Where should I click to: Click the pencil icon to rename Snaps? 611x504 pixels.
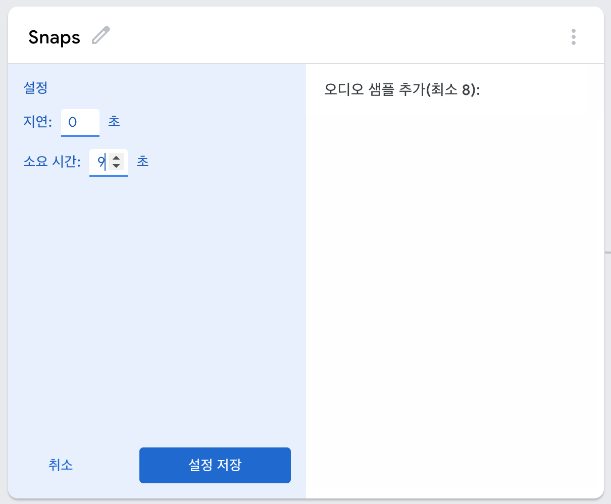(101, 36)
